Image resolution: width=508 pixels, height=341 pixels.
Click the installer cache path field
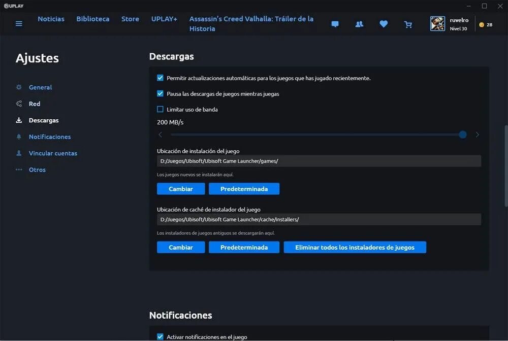click(x=319, y=219)
